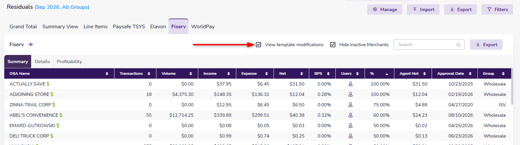Click the top Export button
This screenshot has height=145, width=520.
[x=460, y=9]
